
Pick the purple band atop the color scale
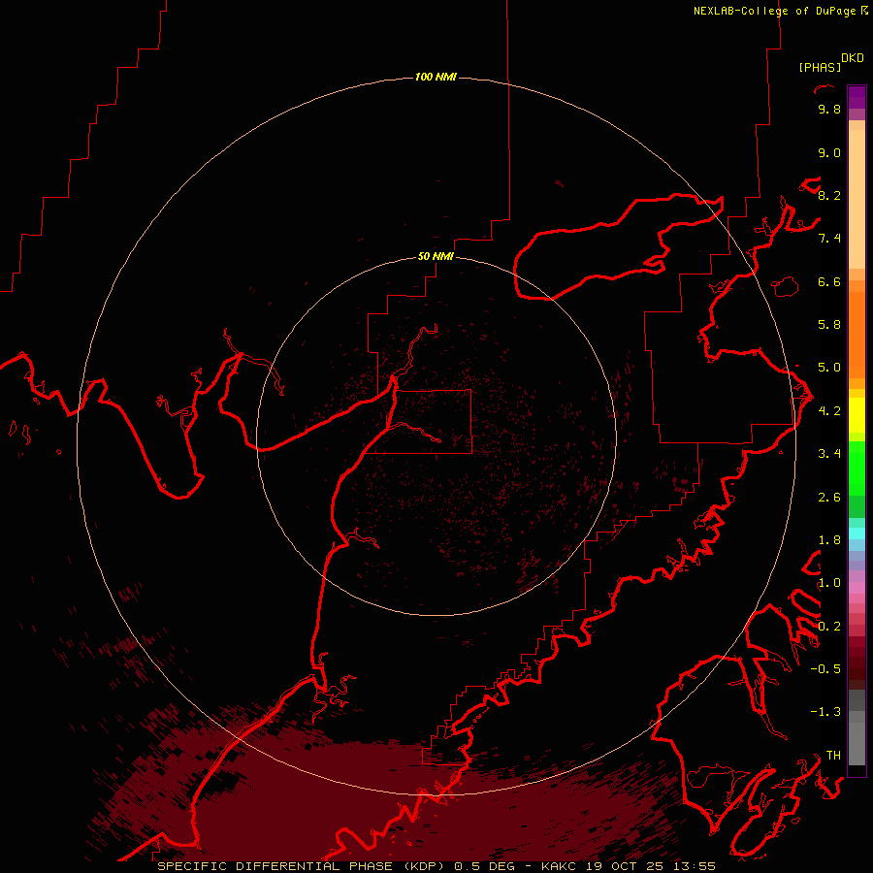tap(857, 97)
